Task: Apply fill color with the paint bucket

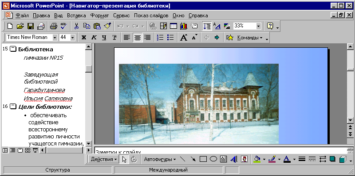Action: 257,159
